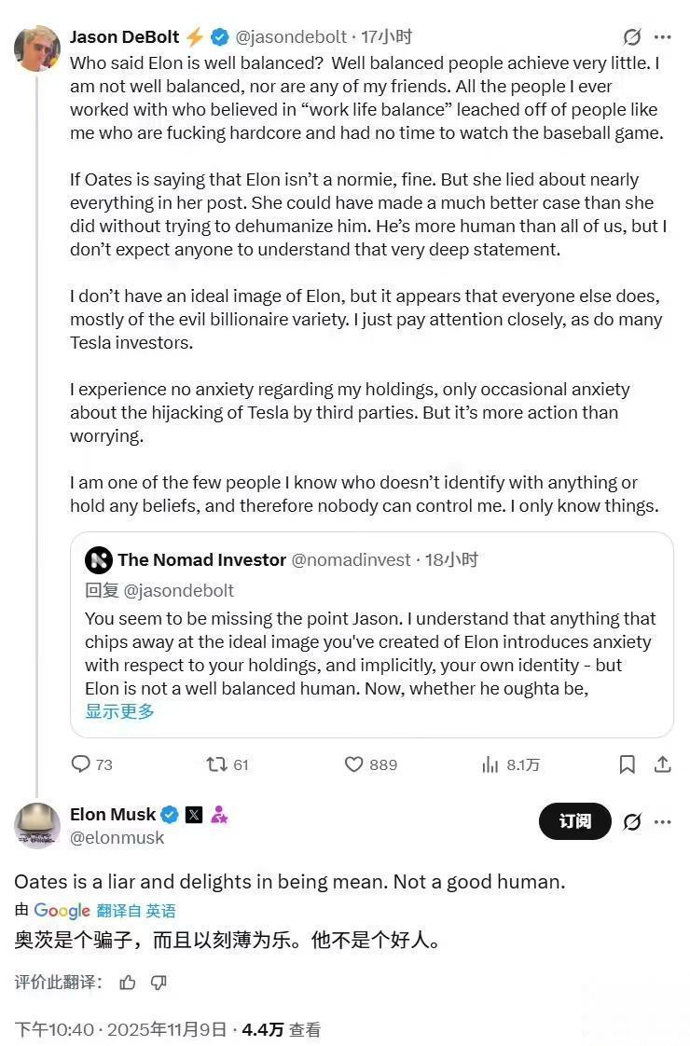Rate translation with thumbs up
Image resolution: width=690 pixels, height=1046 pixels.
click(128, 982)
